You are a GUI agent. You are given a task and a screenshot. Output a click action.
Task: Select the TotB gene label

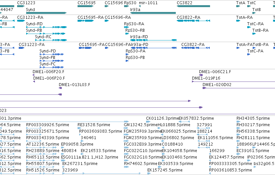point(256,10)
